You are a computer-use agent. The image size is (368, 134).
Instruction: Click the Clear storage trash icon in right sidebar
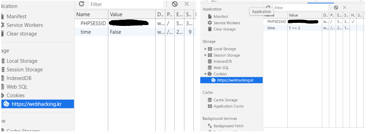point(210,29)
